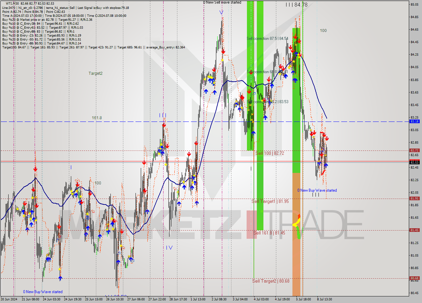The height and width of the screenshot is (303, 422).
Task: Select the 82.05 price axis value
Action: (415, 192)
